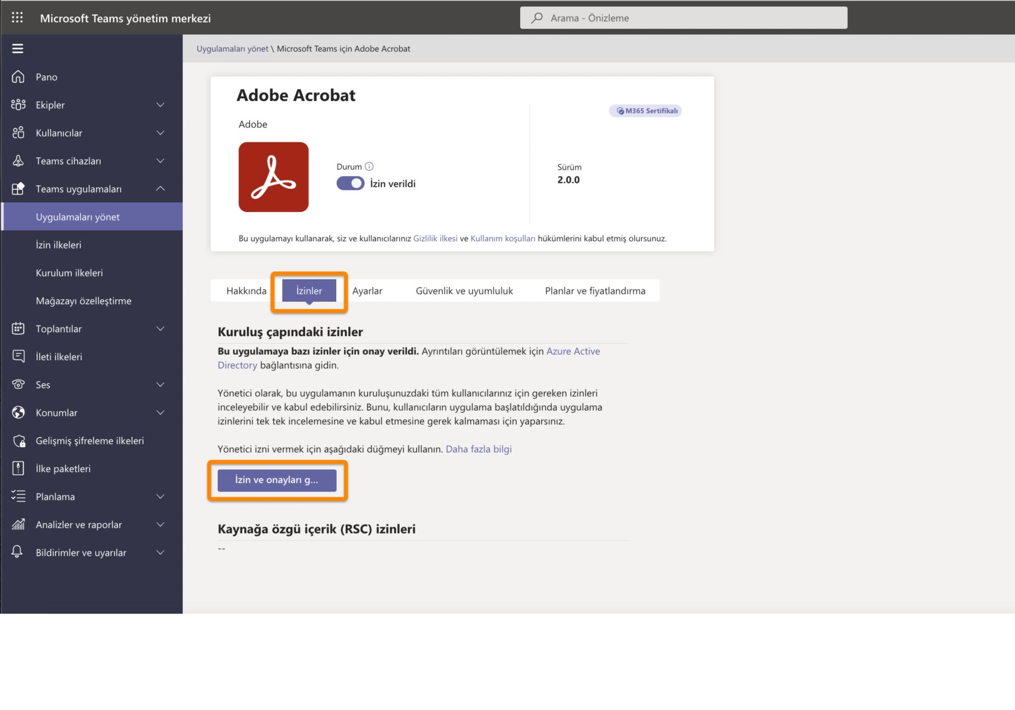Click the Microsoft Teams yönetim merkezi title
This screenshot has height=710, width=1015.
[x=125, y=18]
